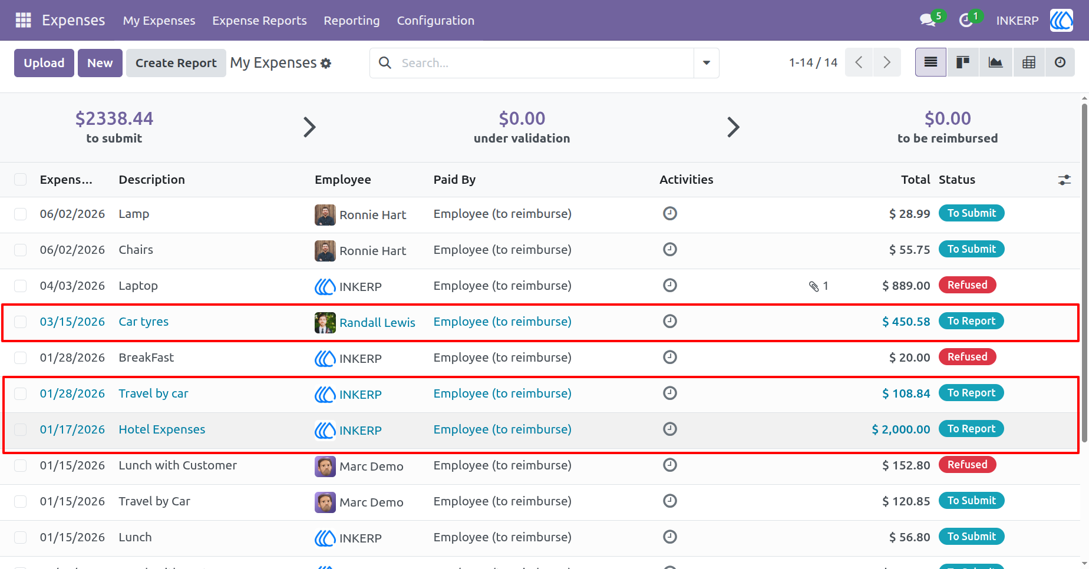Open the Laptop expense attachment paperclip
The width and height of the screenshot is (1089, 569).
[814, 286]
